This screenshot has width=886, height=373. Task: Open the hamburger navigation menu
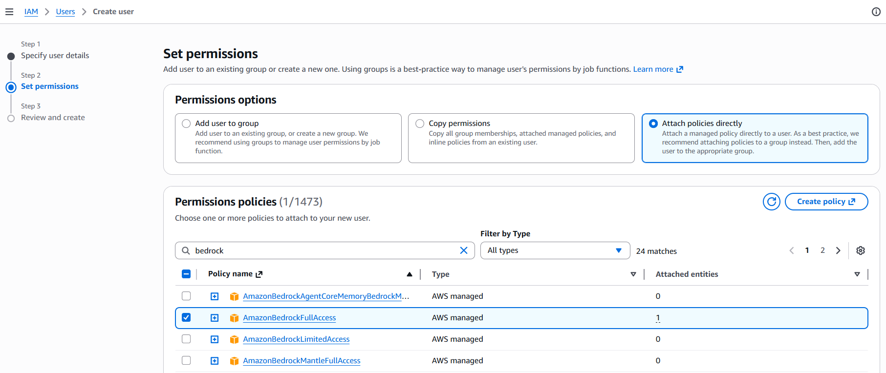click(9, 12)
